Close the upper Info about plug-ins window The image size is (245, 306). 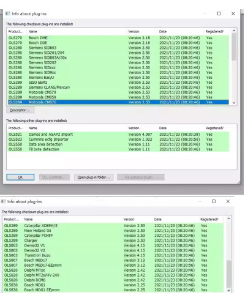click(233, 13)
